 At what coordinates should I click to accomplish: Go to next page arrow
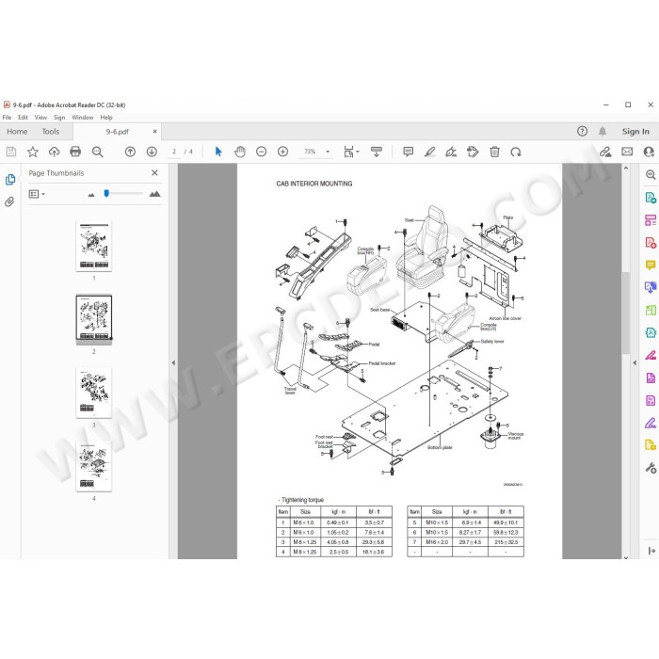(x=152, y=152)
